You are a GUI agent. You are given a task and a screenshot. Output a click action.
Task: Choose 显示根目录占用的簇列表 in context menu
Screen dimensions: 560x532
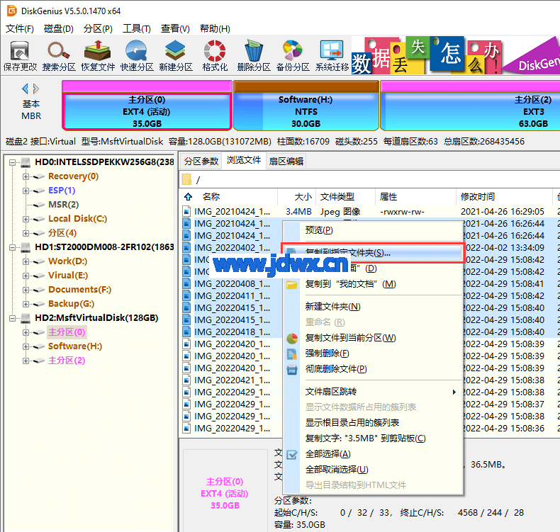coord(372,423)
